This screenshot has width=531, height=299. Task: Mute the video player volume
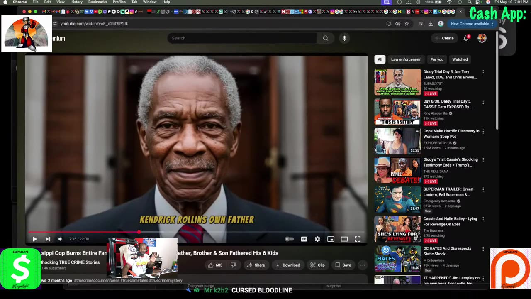[x=61, y=239]
